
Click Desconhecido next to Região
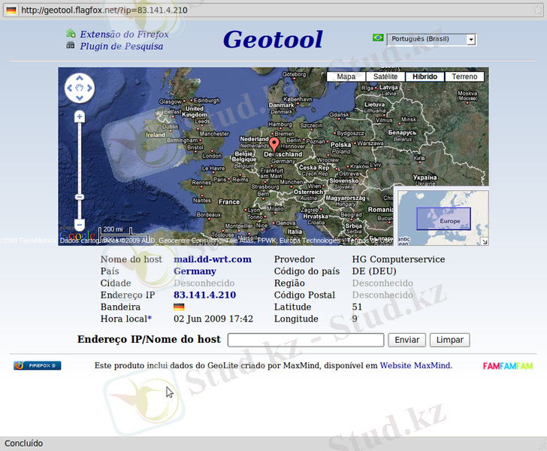tap(382, 283)
